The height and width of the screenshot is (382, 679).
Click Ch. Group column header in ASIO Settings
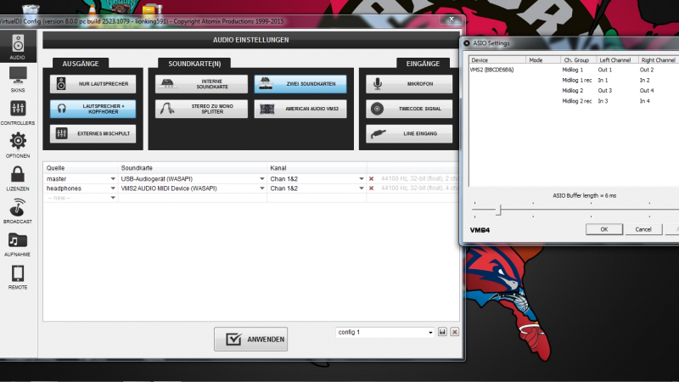tap(579, 60)
